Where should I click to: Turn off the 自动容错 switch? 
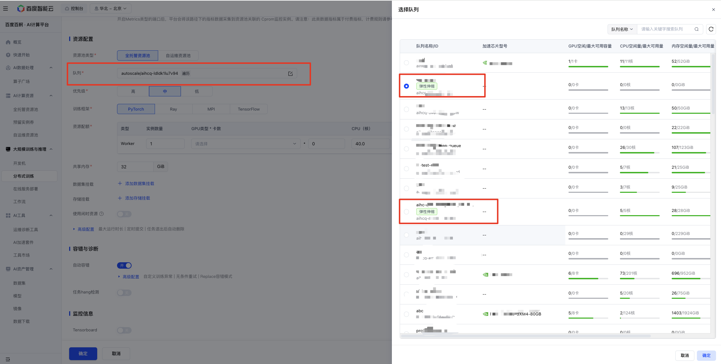point(124,265)
